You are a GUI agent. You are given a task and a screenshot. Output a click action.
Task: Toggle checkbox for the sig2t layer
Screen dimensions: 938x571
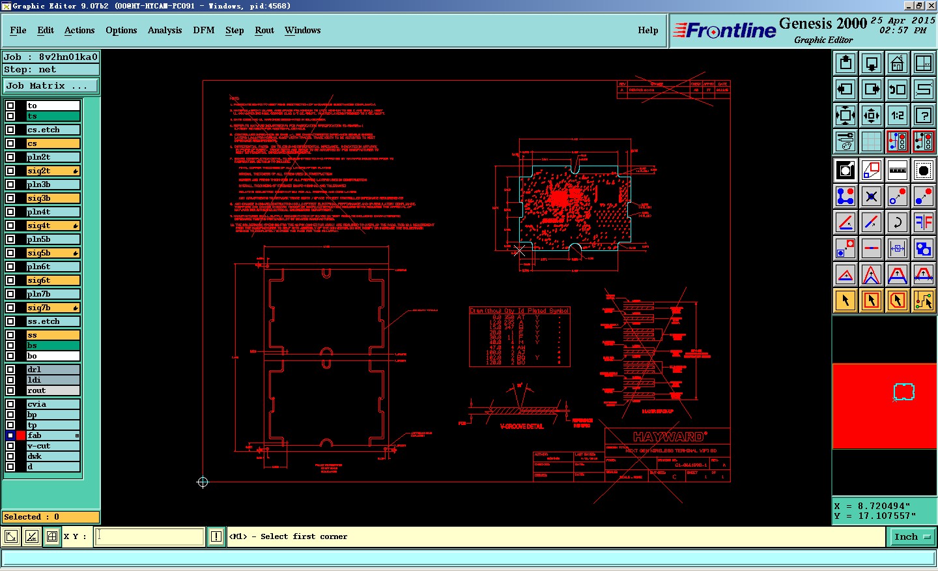pyautogui.click(x=10, y=171)
